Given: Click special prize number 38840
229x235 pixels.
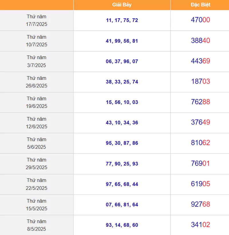Looking at the screenshot, I should click(x=200, y=41).
